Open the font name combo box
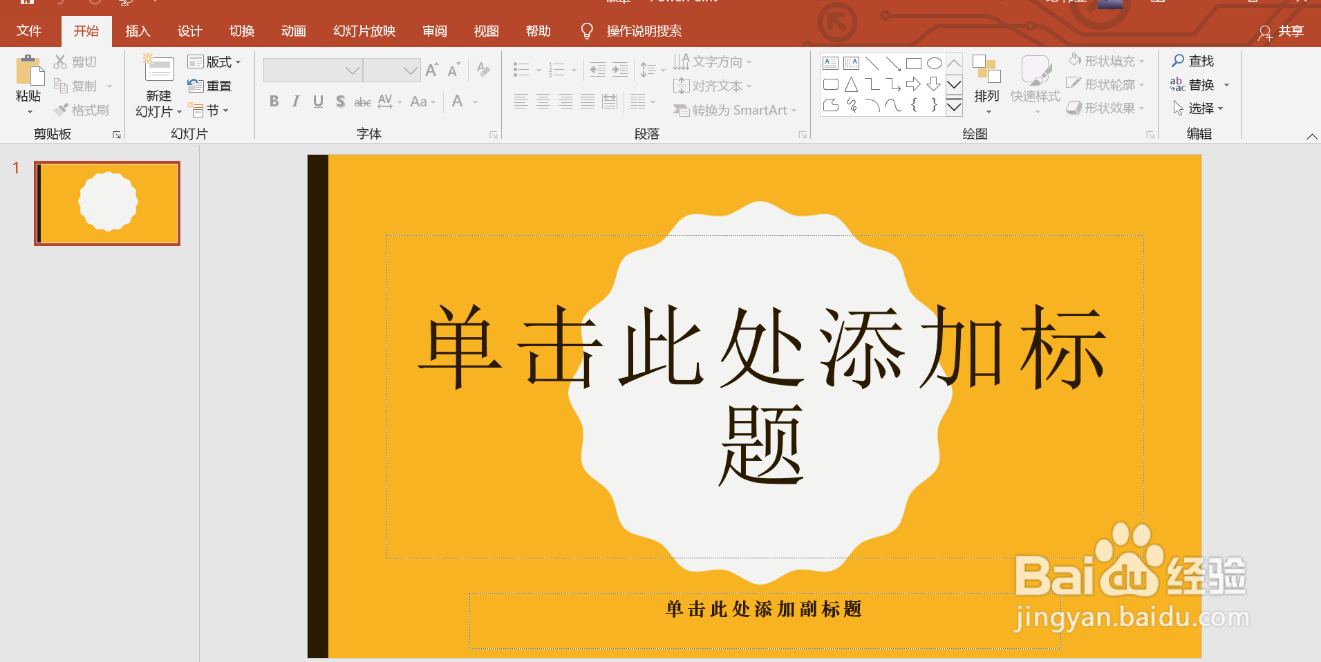The height and width of the screenshot is (662, 1321). [x=313, y=70]
